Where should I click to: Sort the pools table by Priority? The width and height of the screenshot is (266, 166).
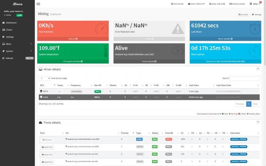coord(126,133)
